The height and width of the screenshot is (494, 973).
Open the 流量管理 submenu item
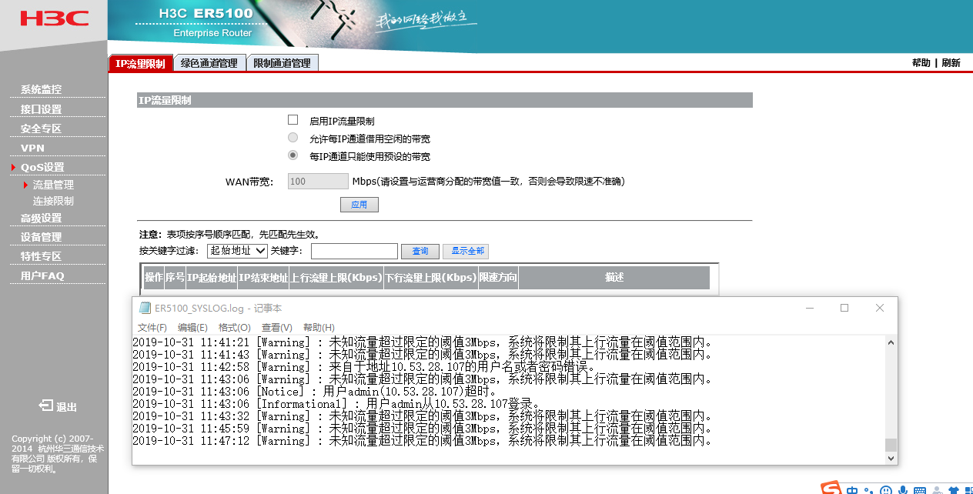[53, 185]
